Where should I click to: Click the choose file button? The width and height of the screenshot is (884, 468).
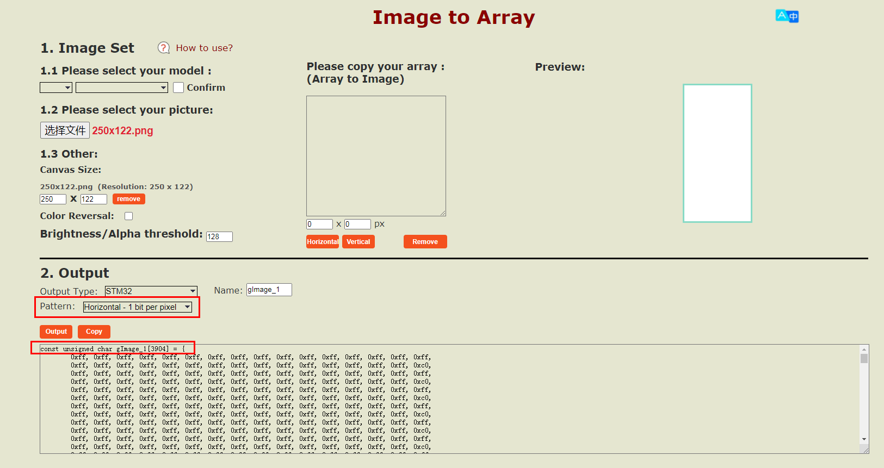[65, 130]
